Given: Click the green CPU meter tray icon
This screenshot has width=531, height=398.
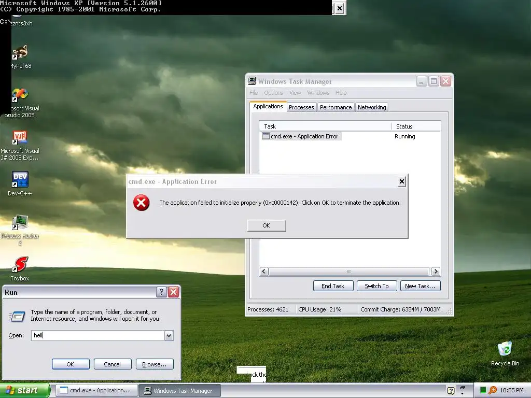Looking at the screenshot, I should tap(483, 390).
